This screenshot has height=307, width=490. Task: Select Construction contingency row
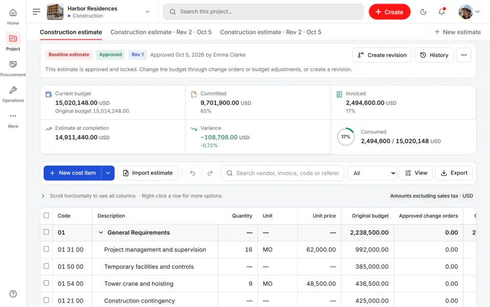pos(258,300)
